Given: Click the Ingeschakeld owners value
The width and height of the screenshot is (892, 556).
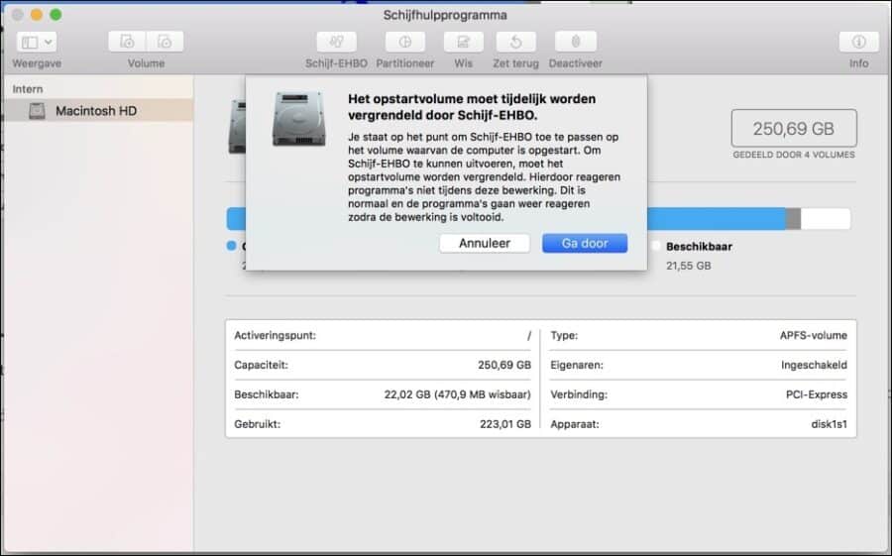Looking at the screenshot, I should coord(814,365).
